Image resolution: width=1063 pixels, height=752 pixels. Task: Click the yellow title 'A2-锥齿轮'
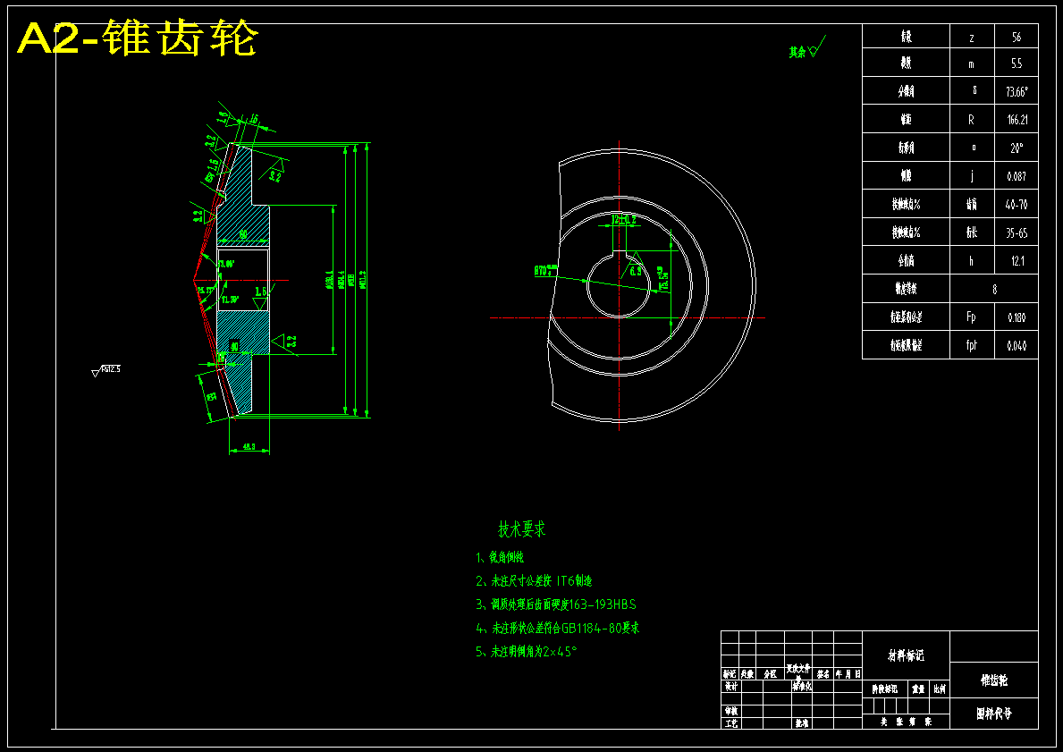(x=137, y=38)
